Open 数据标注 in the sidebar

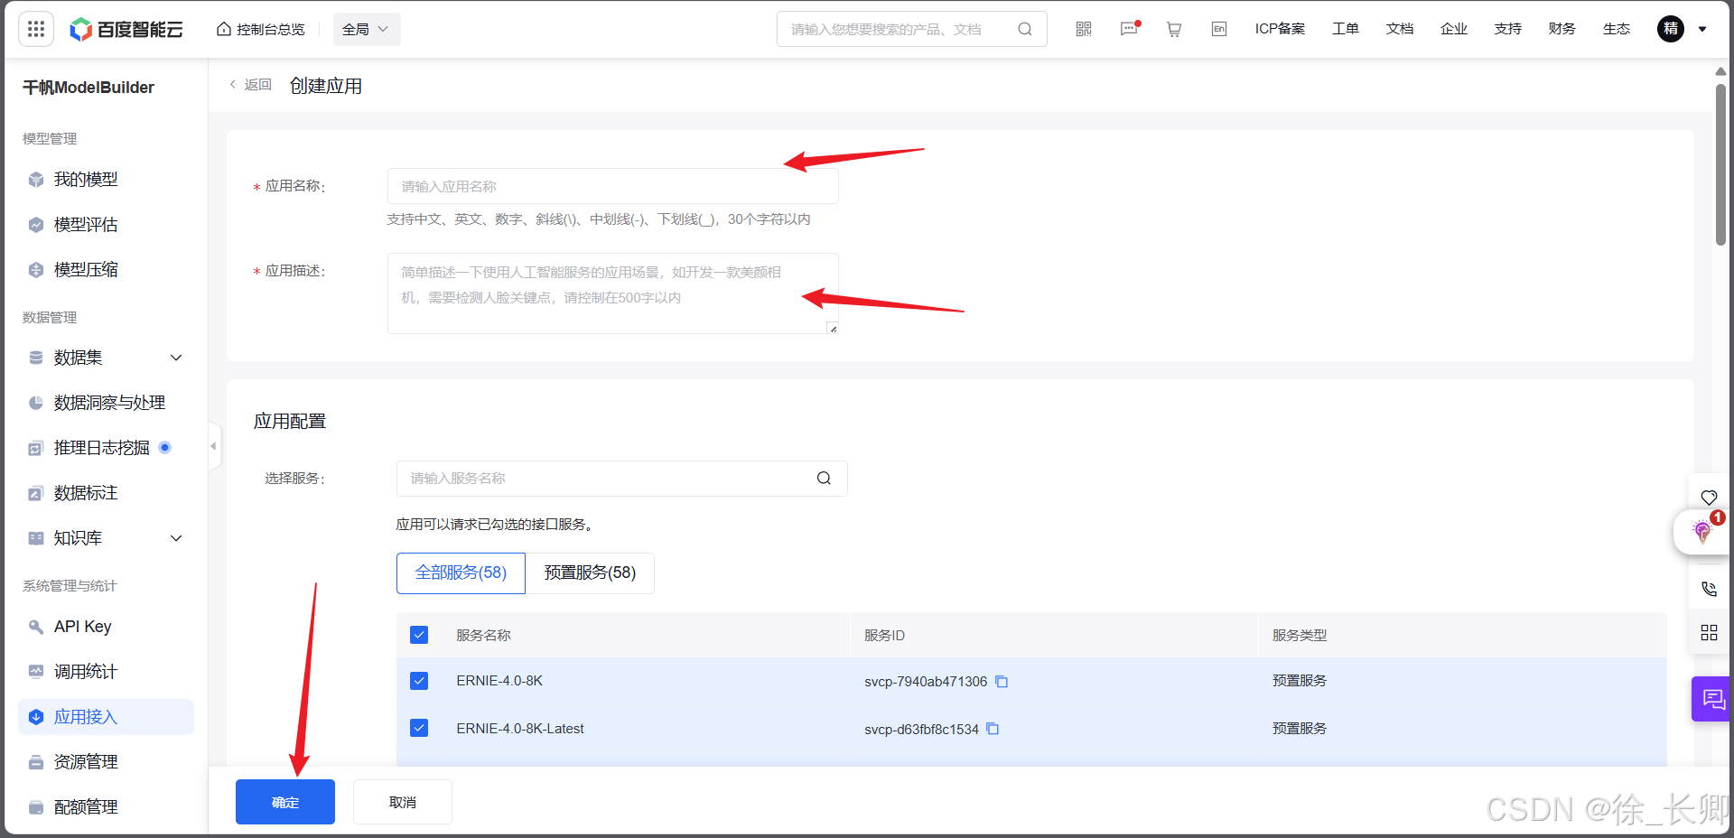(x=86, y=493)
